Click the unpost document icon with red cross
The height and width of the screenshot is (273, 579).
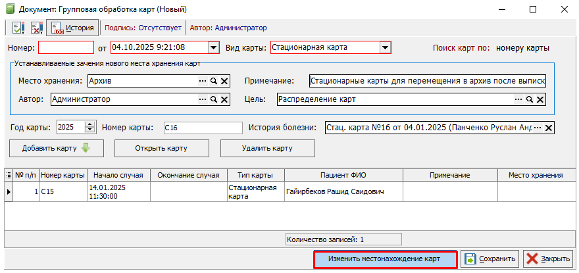37,28
